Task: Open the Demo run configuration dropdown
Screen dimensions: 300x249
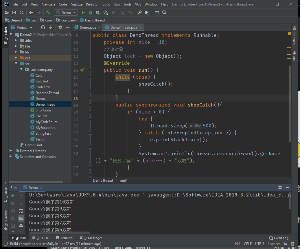Action: 66,13
